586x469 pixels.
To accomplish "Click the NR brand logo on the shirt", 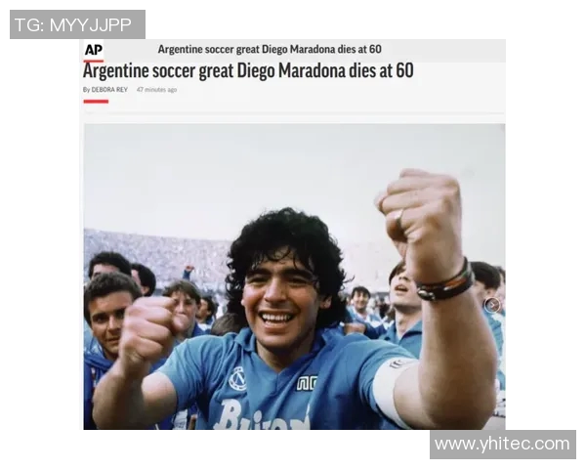I will [x=308, y=383].
